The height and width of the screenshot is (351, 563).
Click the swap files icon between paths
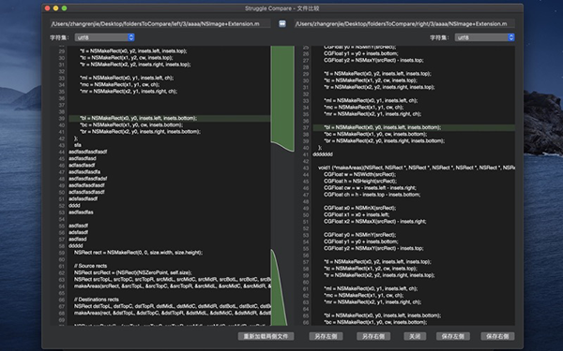[282, 23]
